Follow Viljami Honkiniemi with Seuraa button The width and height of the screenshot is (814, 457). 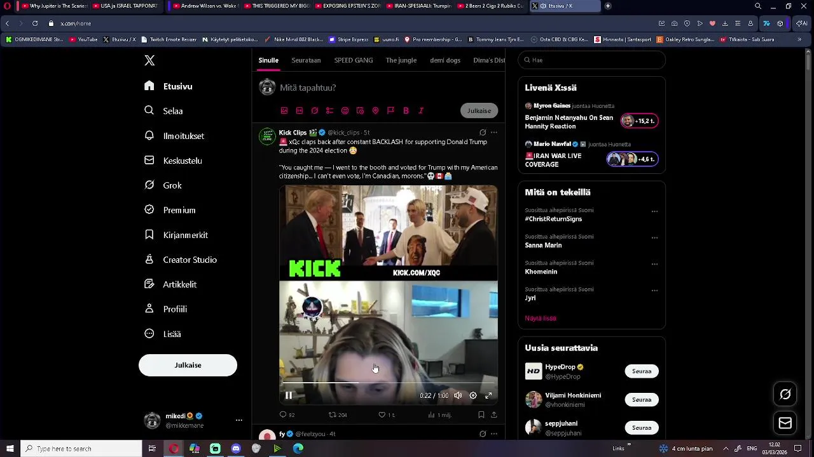coord(642,400)
